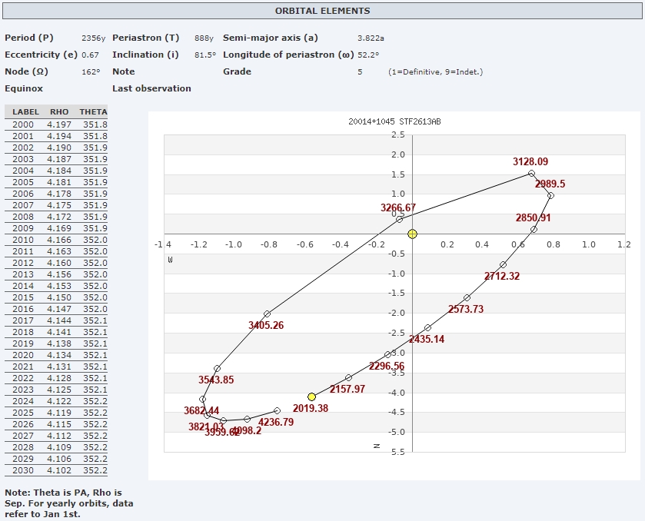Select the orbit point labeled 3266.67

coord(399,219)
